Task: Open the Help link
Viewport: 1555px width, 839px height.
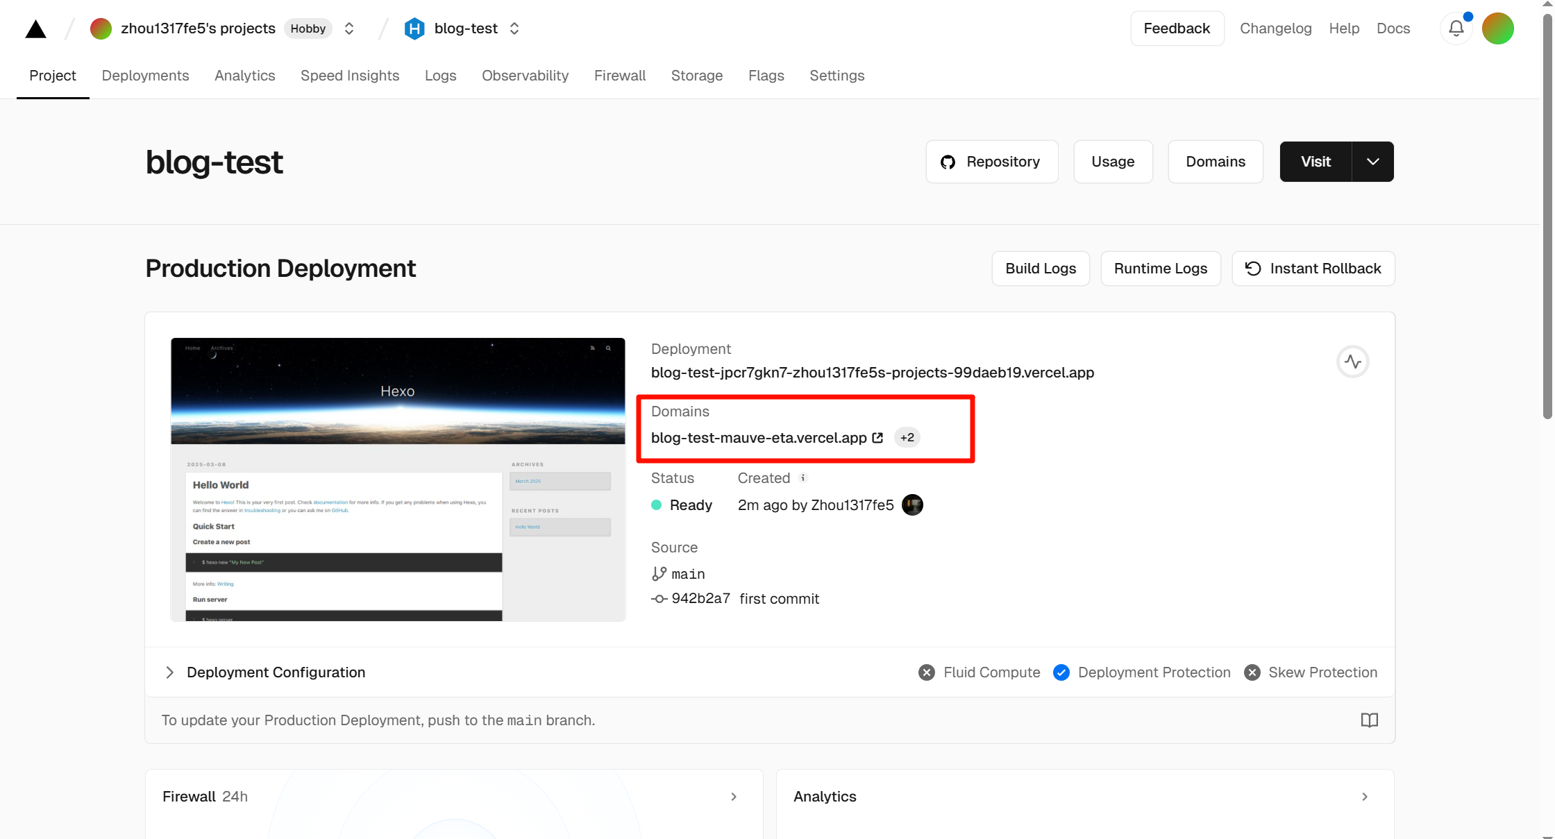Action: click(x=1344, y=28)
